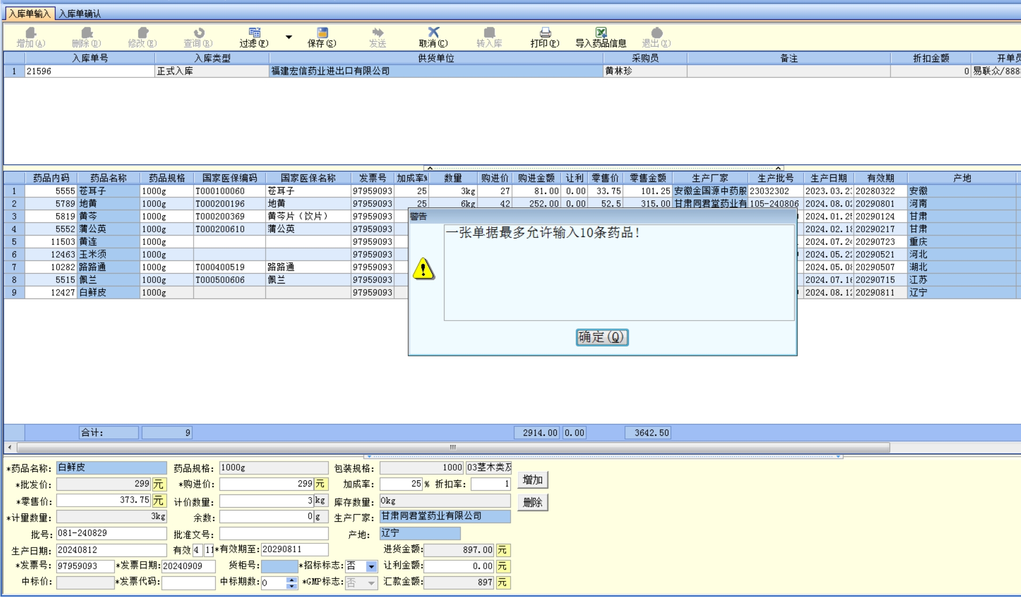This screenshot has width=1021, height=597.
Task: Click the Exit (退出) toolbar icon
Action: [x=657, y=33]
